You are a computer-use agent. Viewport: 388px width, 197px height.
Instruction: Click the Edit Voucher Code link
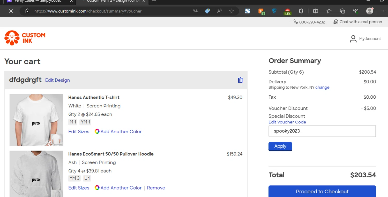point(287,122)
